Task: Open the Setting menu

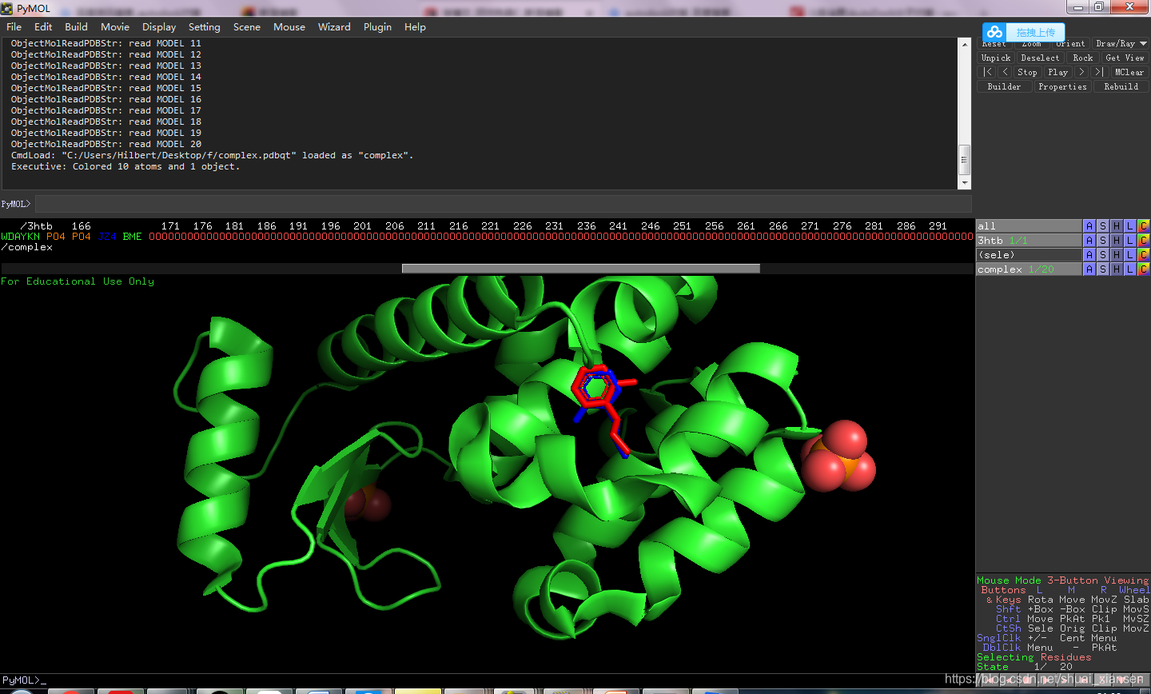Action: point(205,26)
